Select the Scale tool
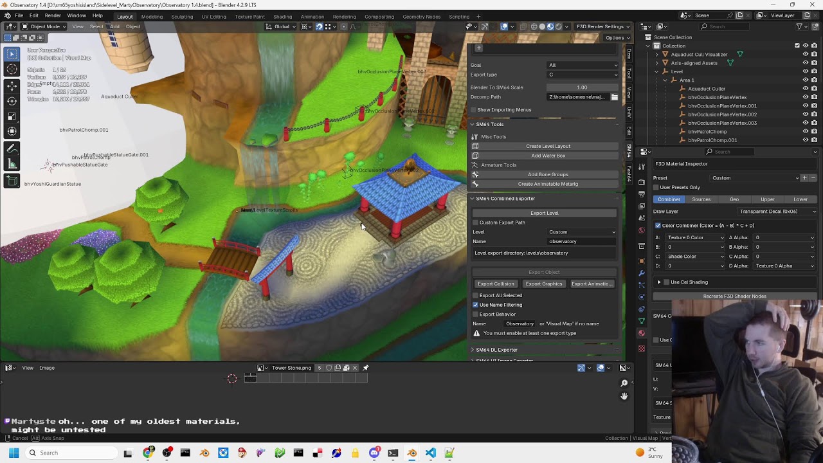Image resolution: width=823 pixels, height=463 pixels. [12, 116]
